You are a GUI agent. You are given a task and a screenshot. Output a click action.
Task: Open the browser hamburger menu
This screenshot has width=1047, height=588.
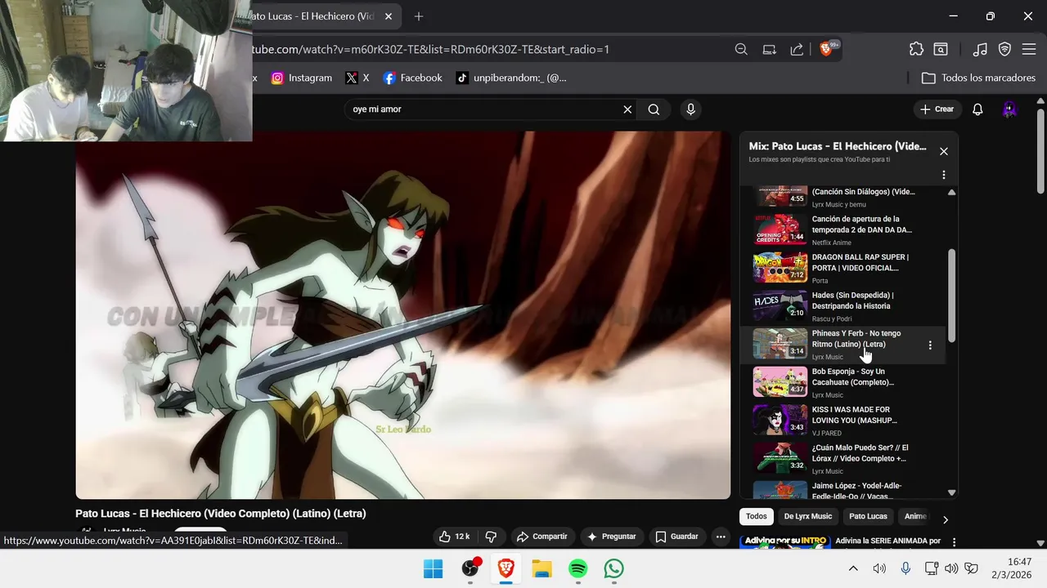(x=1029, y=49)
